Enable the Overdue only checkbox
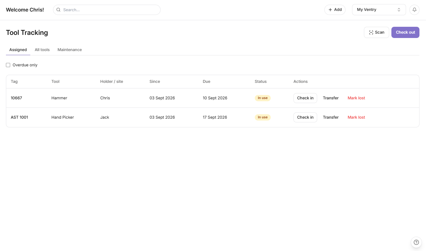The width and height of the screenshot is (426, 251). click(8, 65)
